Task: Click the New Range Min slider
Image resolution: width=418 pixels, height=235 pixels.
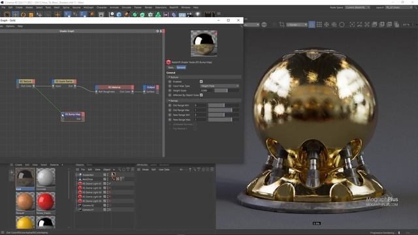Action: pos(223,115)
